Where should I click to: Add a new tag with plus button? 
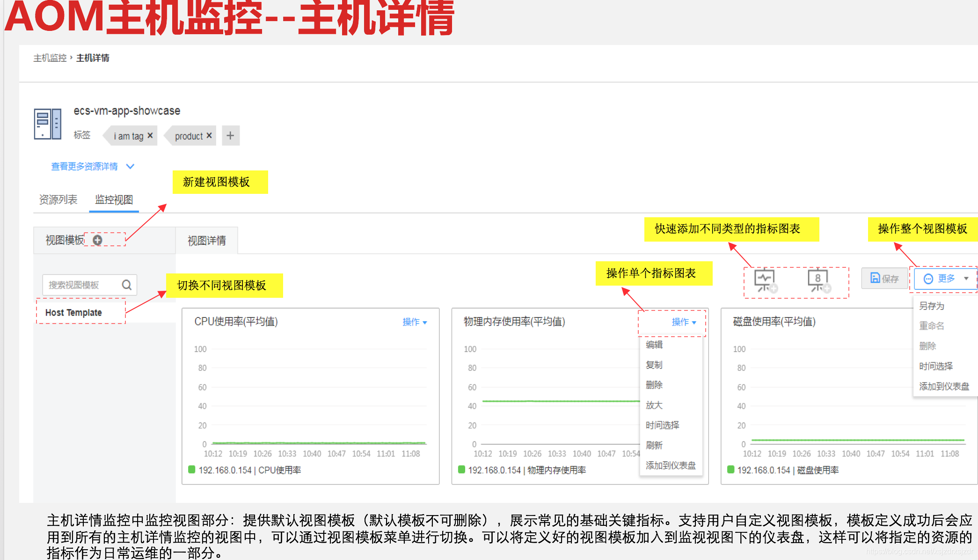click(230, 135)
